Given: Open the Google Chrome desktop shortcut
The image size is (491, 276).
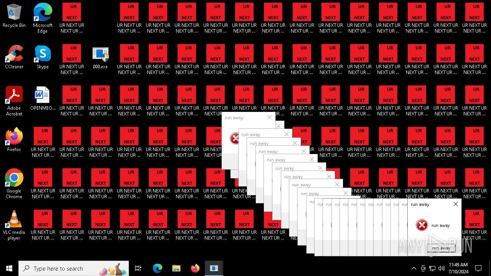Looking at the screenshot, I should coord(14,184).
